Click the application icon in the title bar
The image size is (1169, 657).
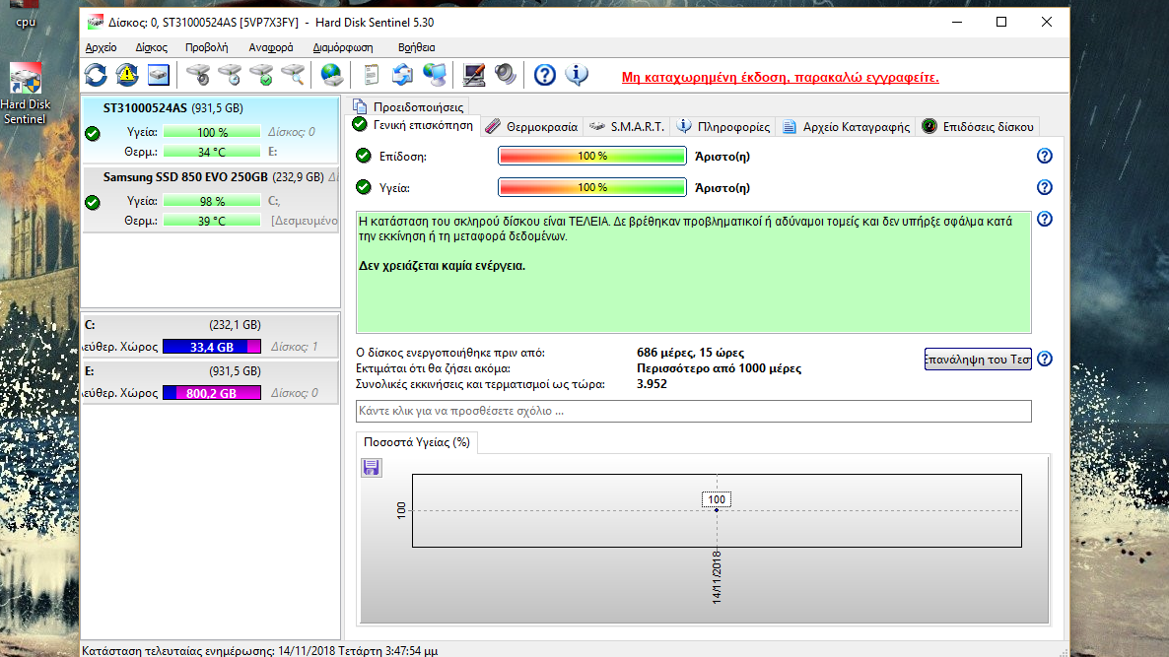pyautogui.click(x=96, y=23)
